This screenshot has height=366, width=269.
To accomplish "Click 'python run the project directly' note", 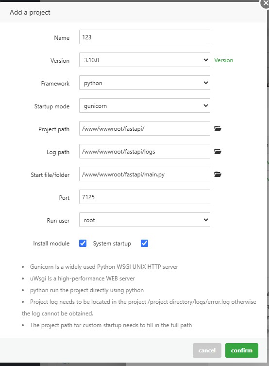I will [x=87, y=290].
